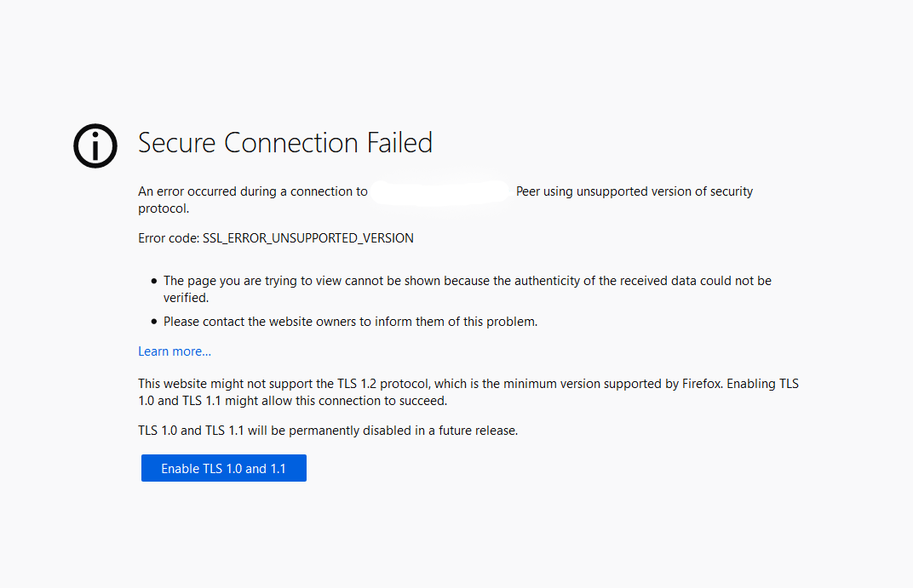Click the 'Learn more...' hyperlink text
The image size is (913, 588).
[174, 351]
